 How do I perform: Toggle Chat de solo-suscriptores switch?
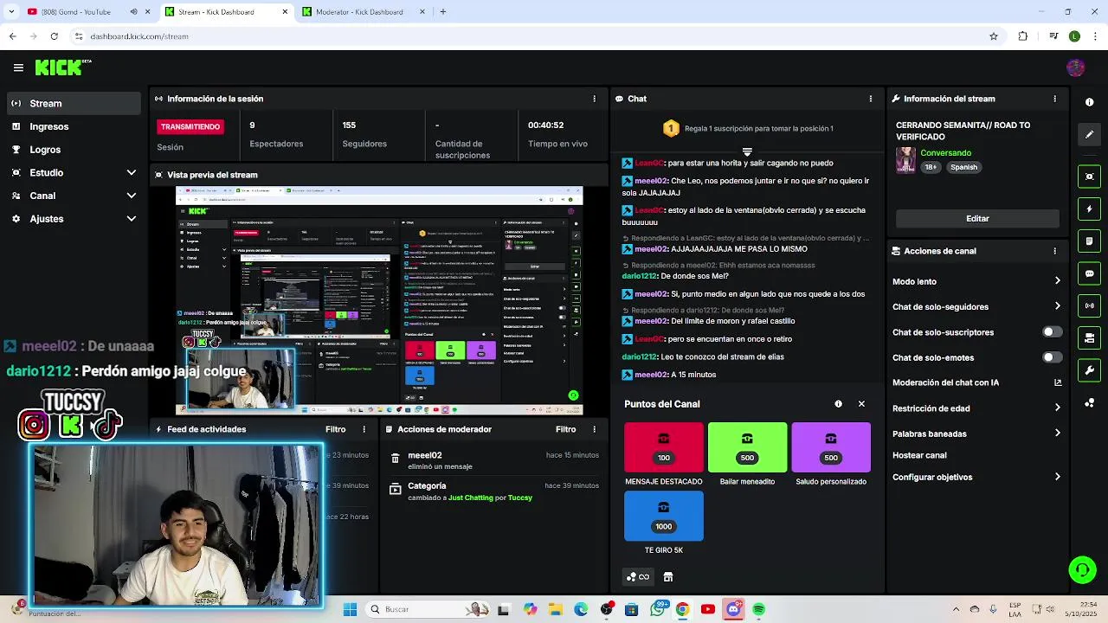pyautogui.click(x=1052, y=332)
